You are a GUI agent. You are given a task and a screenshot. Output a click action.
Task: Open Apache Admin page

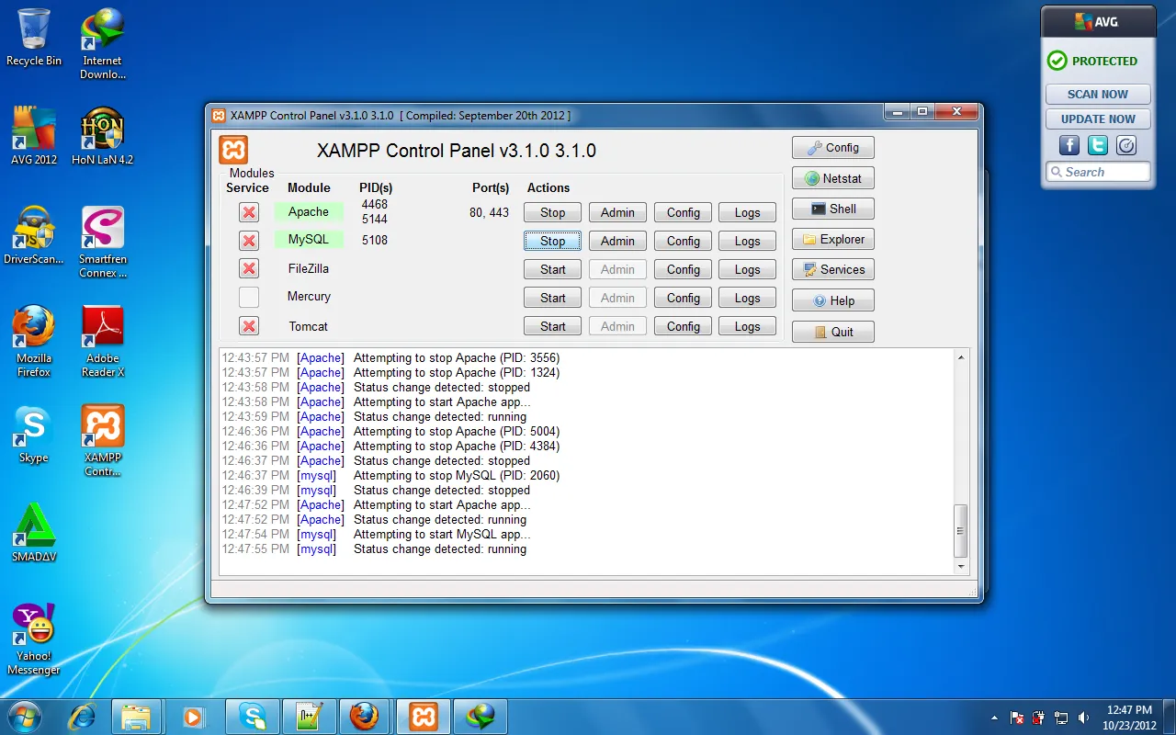pyautogui.click(x=617, y=212)
